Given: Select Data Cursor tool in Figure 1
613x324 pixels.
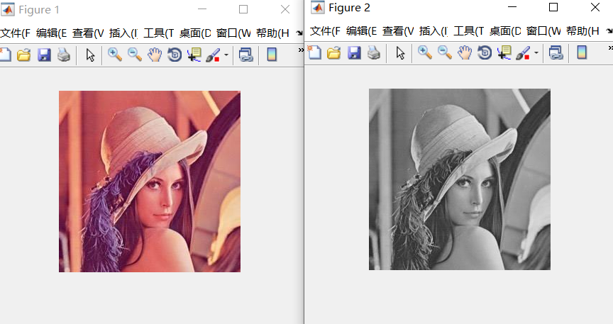Looking at the screenshot, I should [x=194, y=55].
